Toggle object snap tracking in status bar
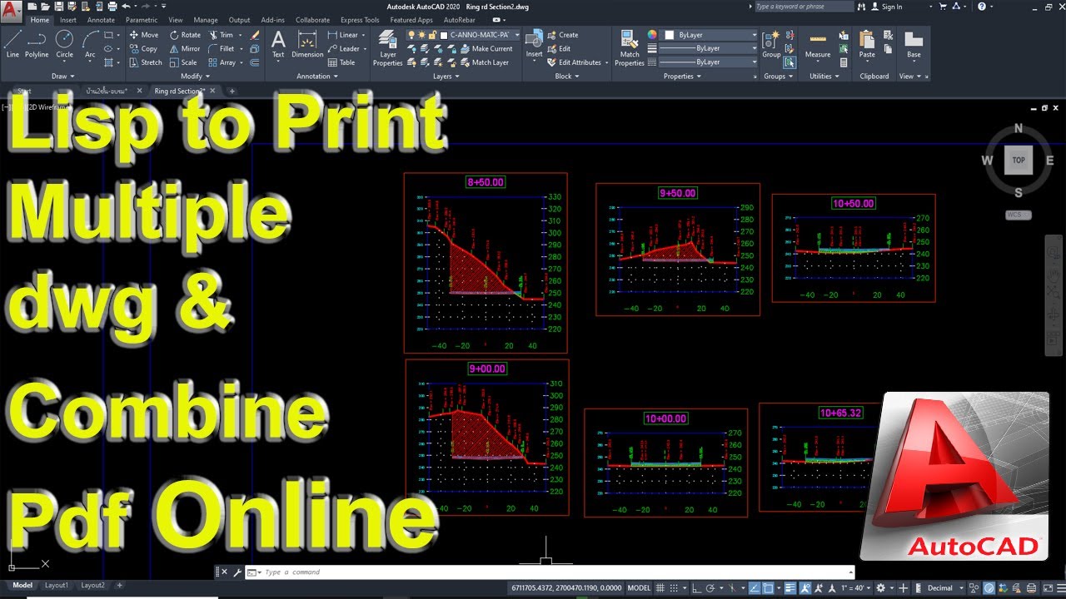Viewport: 1066px width, 599px height. pos(754,588)
